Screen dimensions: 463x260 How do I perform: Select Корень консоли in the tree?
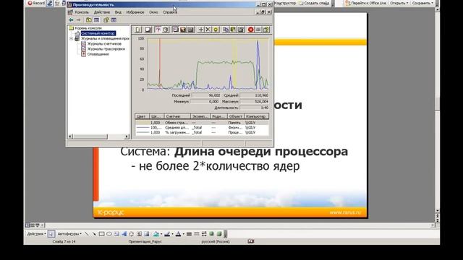(88, 28)
